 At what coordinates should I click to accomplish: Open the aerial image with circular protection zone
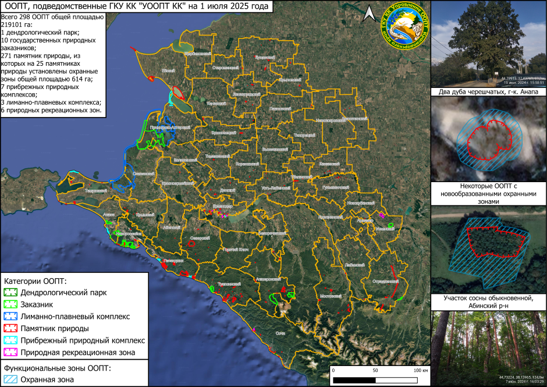click(489, 139)
